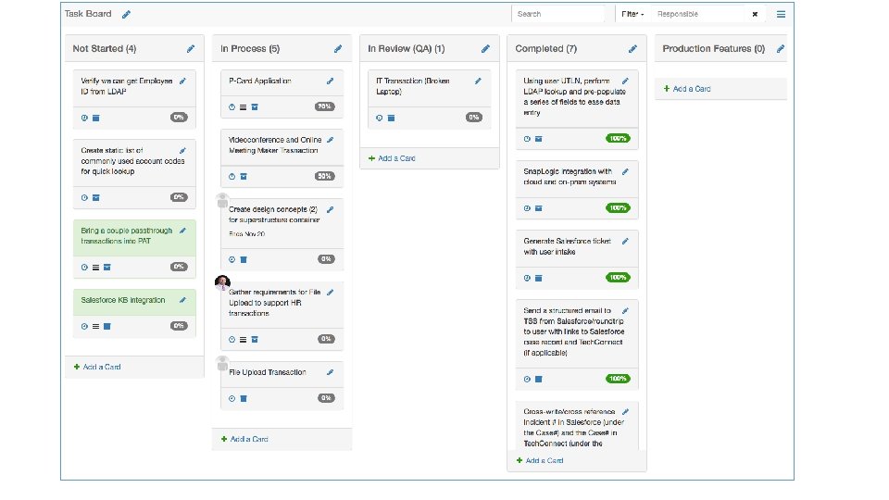Click avatar on Gather requirements card
The image size is (889, 500).
pos(222,282)
